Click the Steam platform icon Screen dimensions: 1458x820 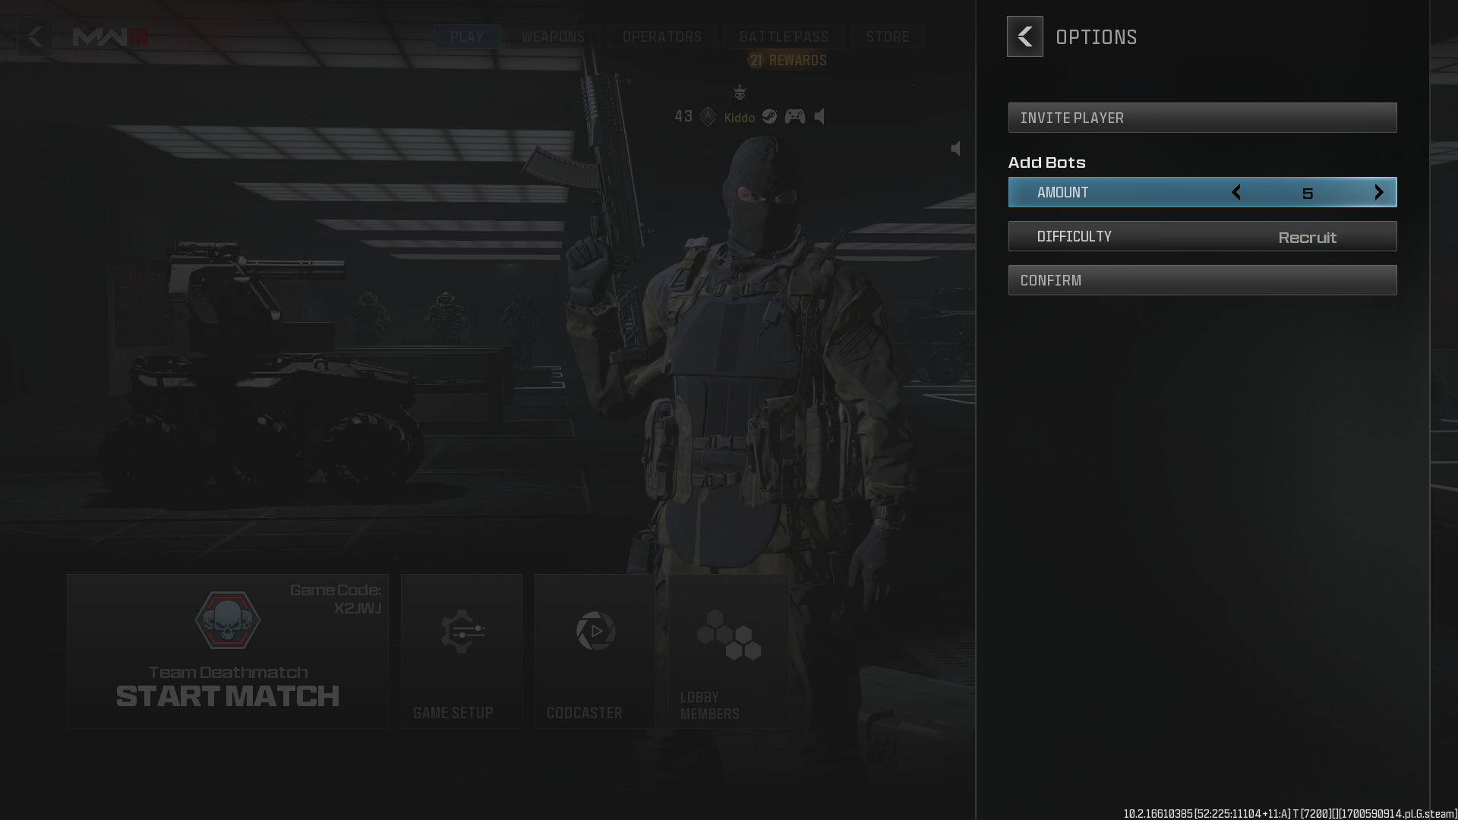point(769,117)
